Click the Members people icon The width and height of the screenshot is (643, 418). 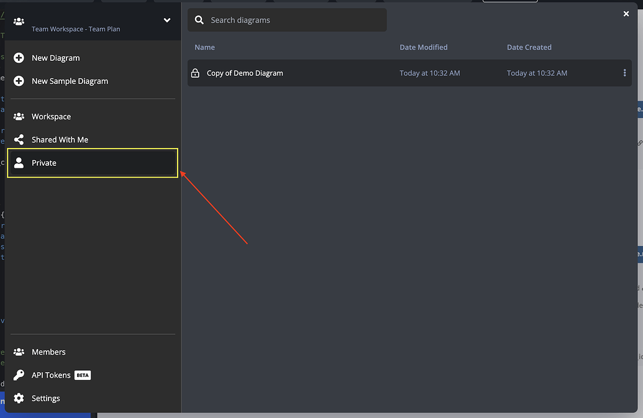click(x=19, y=352)
